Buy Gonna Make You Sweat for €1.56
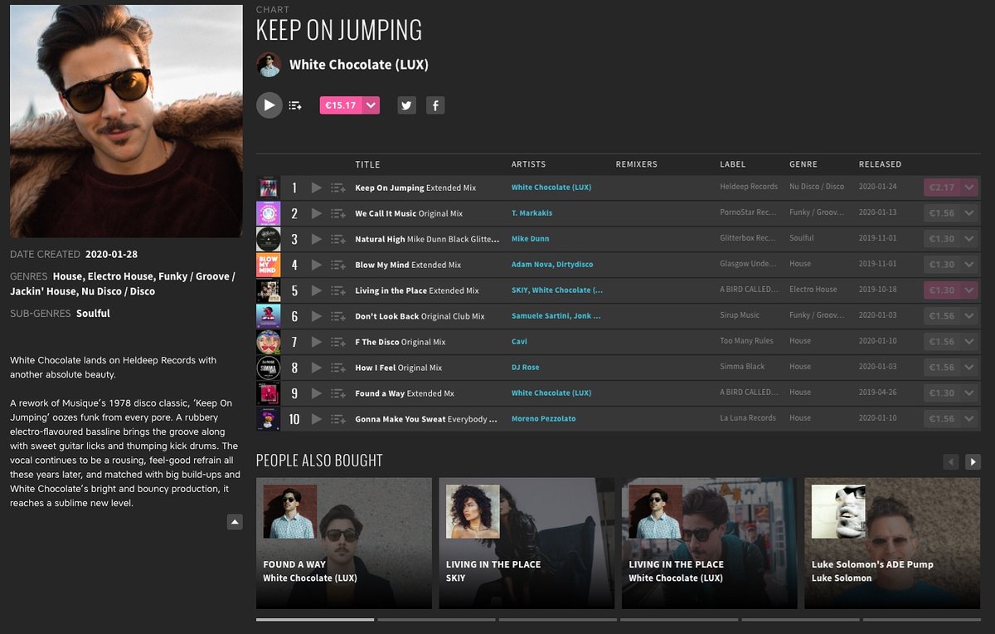This screenshot has height=634, width=995. tap(941, 419)
